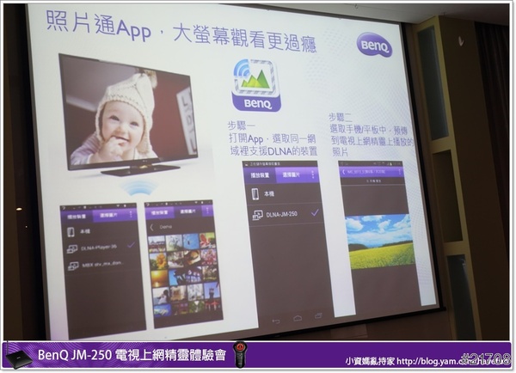The width and height of the screenshot is (516, 373).
Task: Tap the device icon beside DLNA-Player 36
Action: click(72, 249)
